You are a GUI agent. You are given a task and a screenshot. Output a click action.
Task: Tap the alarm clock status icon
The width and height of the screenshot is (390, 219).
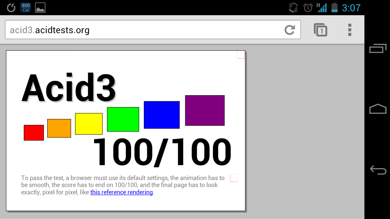(308, 8)
